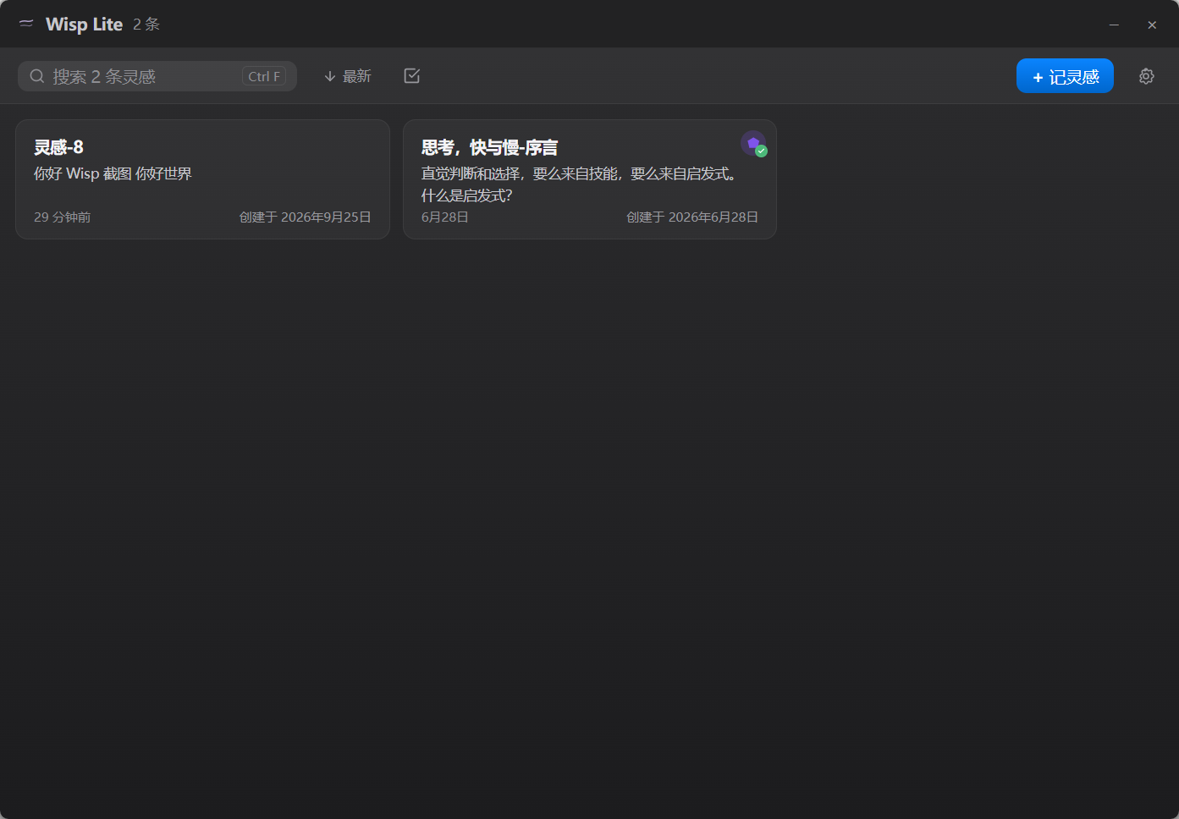The image size is (1179, 819).
Task: Toggle multi-select checkbox mode icon
Action: (x=412, y=76)
